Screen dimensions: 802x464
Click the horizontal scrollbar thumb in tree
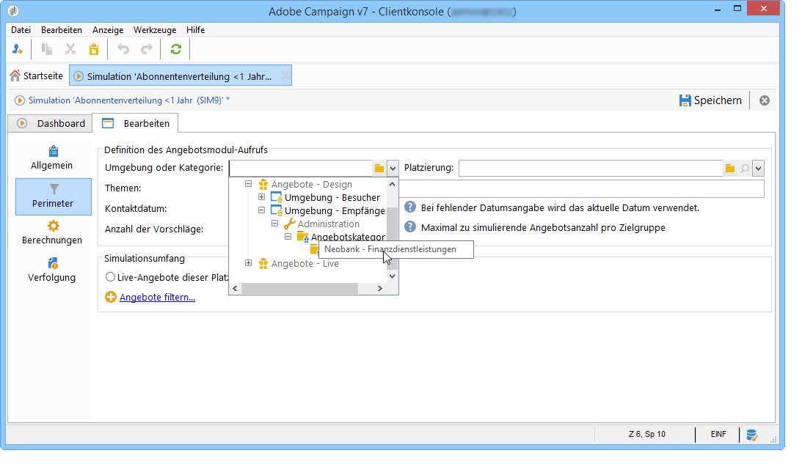click(299, 289)
